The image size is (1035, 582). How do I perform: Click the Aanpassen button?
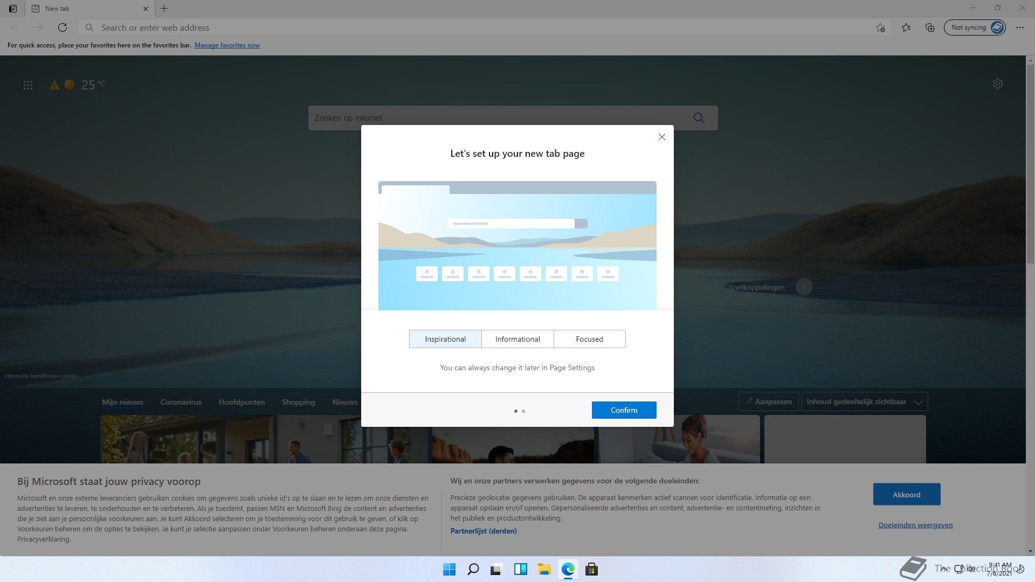pyautogui.click(x=768, y=401)
